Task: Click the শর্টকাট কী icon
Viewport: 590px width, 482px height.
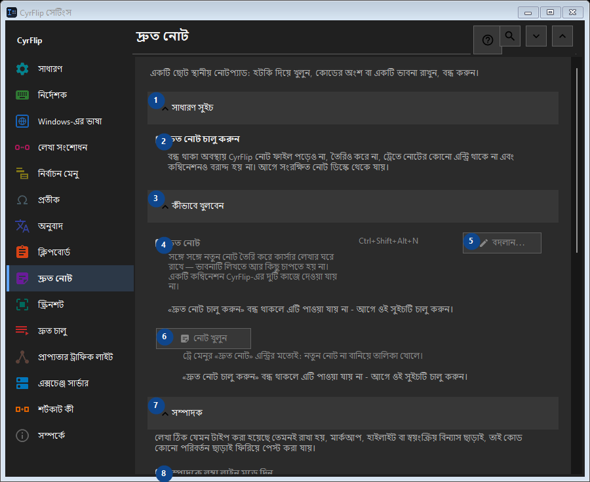Action: (22, 409)
